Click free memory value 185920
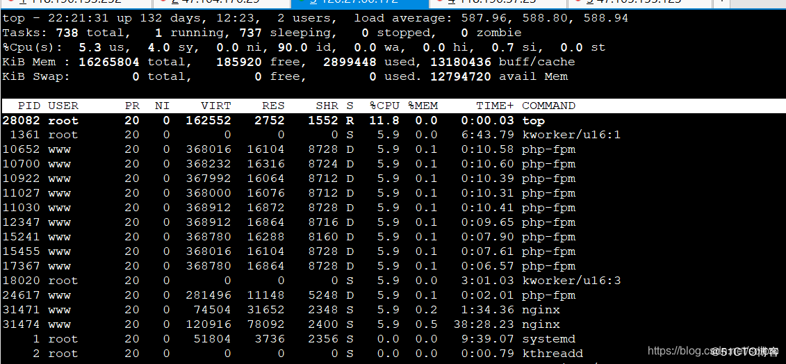 pyautogui.click(x=239, y=62)
